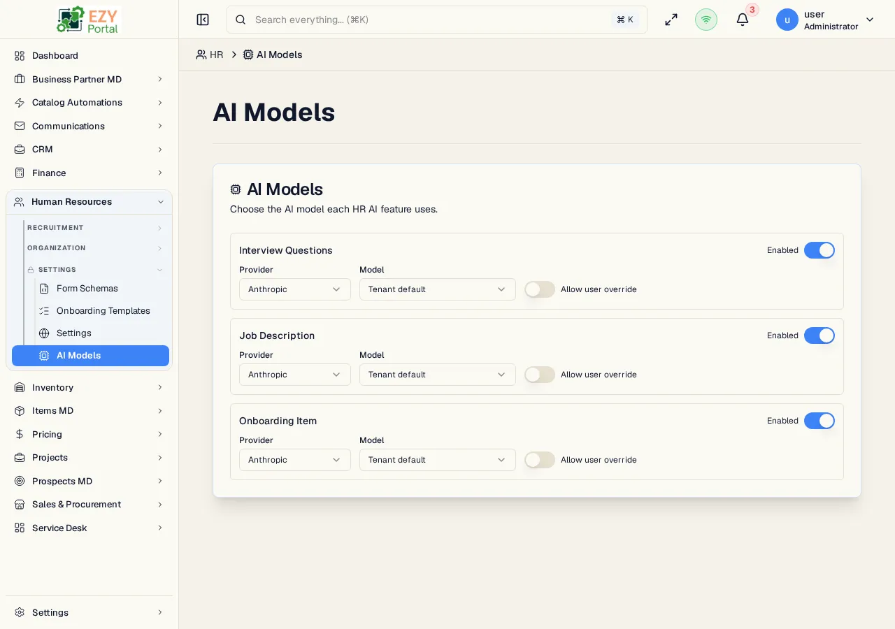The image size is (895, 629).
Task: Open the HR Settings sub-item
Action: tap(102, 333)
